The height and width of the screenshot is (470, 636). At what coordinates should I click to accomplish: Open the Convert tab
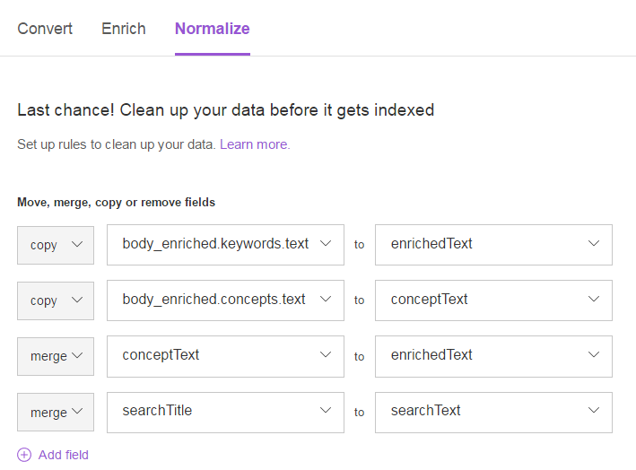tap(45, 29)
